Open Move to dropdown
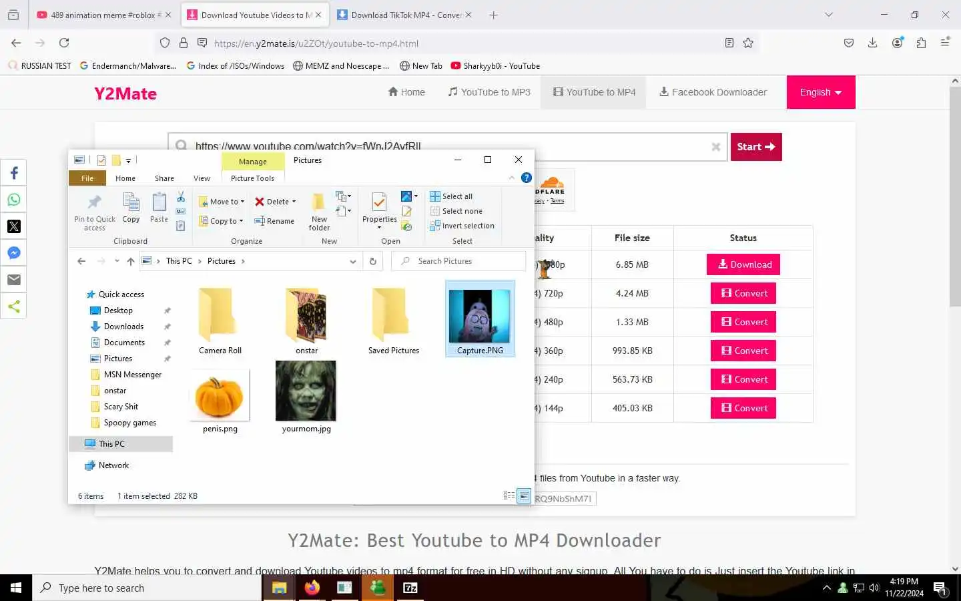961x601 pixels. click(222, 202)
